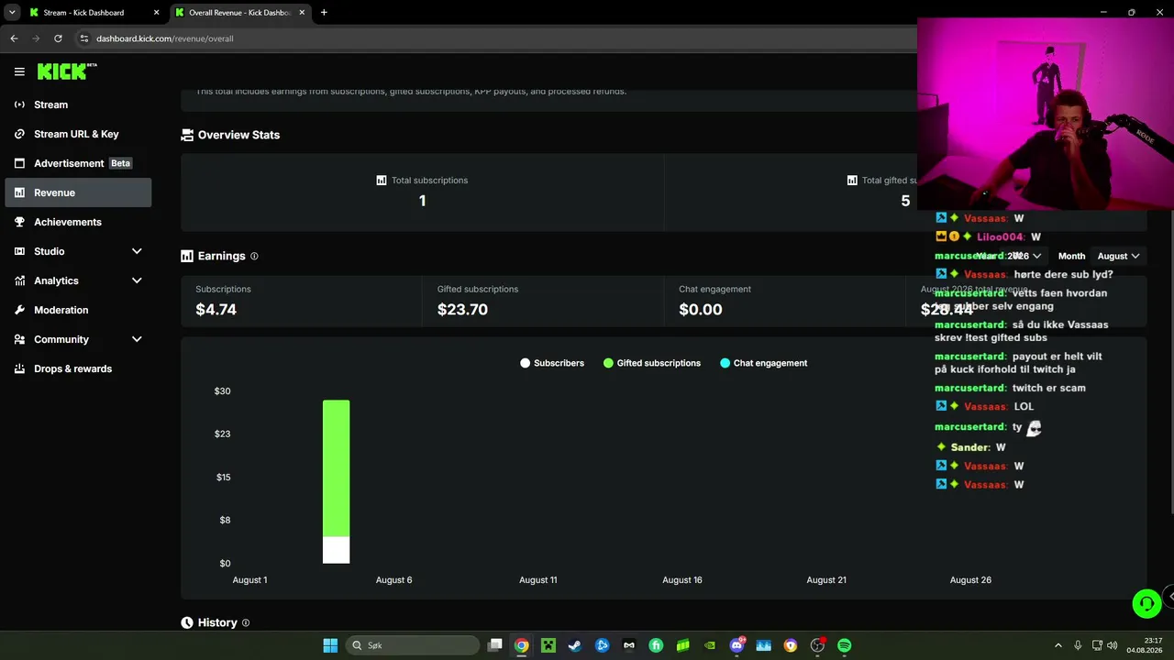
Task: Click the green gifted subscriptions bar segment
Action: (x=336, y=467)
